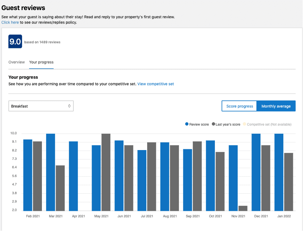
Task: Click the 5.6 y-axis value
Action: pos(14,176)
